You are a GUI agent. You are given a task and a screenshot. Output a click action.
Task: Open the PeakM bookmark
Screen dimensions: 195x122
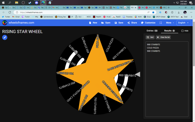(97, 17)
